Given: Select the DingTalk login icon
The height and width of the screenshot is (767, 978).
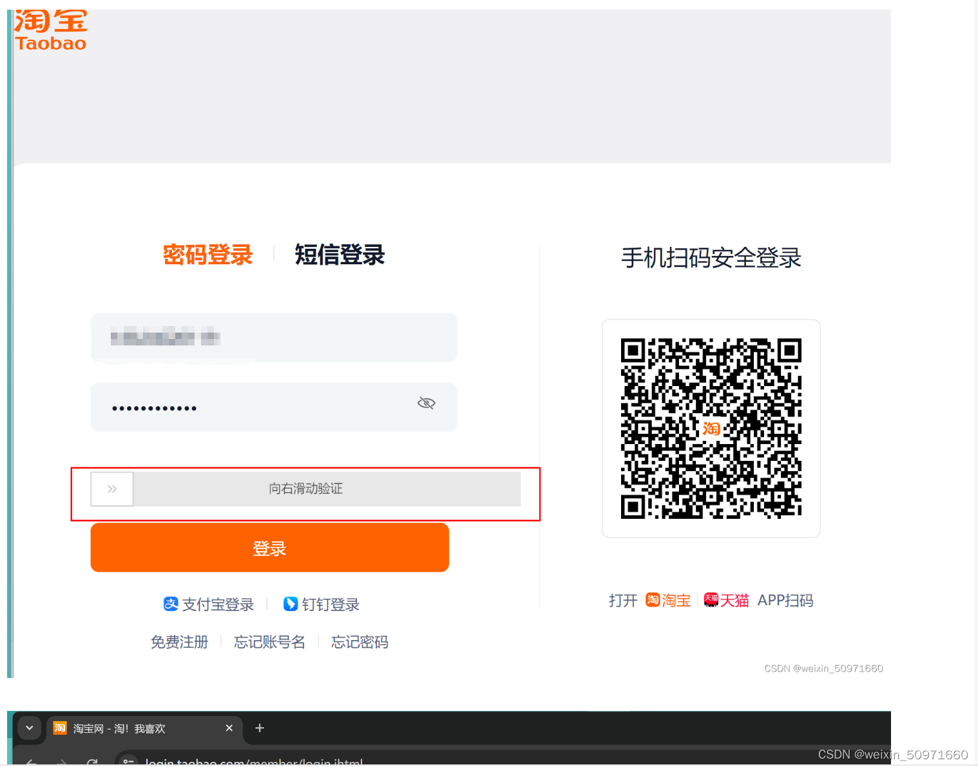Looking at the screenshot, I should pyautogui.click(x=291, y=604).
